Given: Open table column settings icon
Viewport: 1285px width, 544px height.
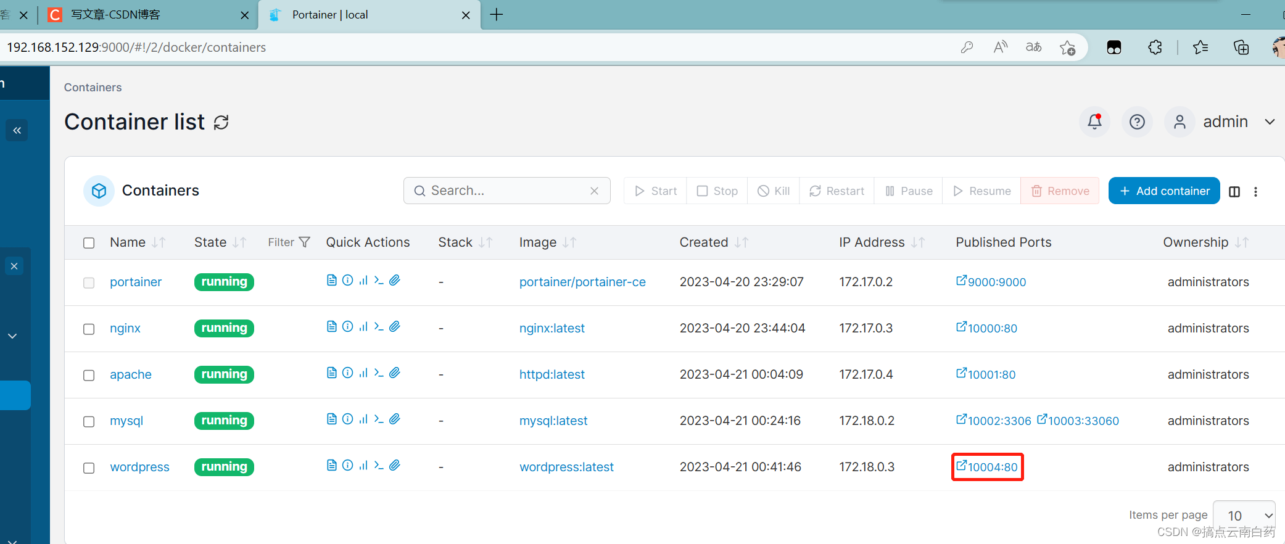Looking at the screenshot, I should [1234, 192].
